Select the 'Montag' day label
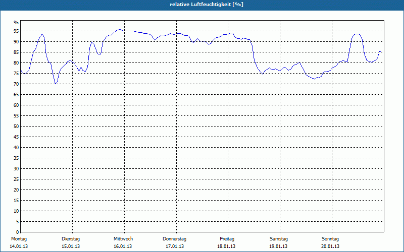Screen dimensions: 404x252 pyautogui.click(x=19, y=239)
